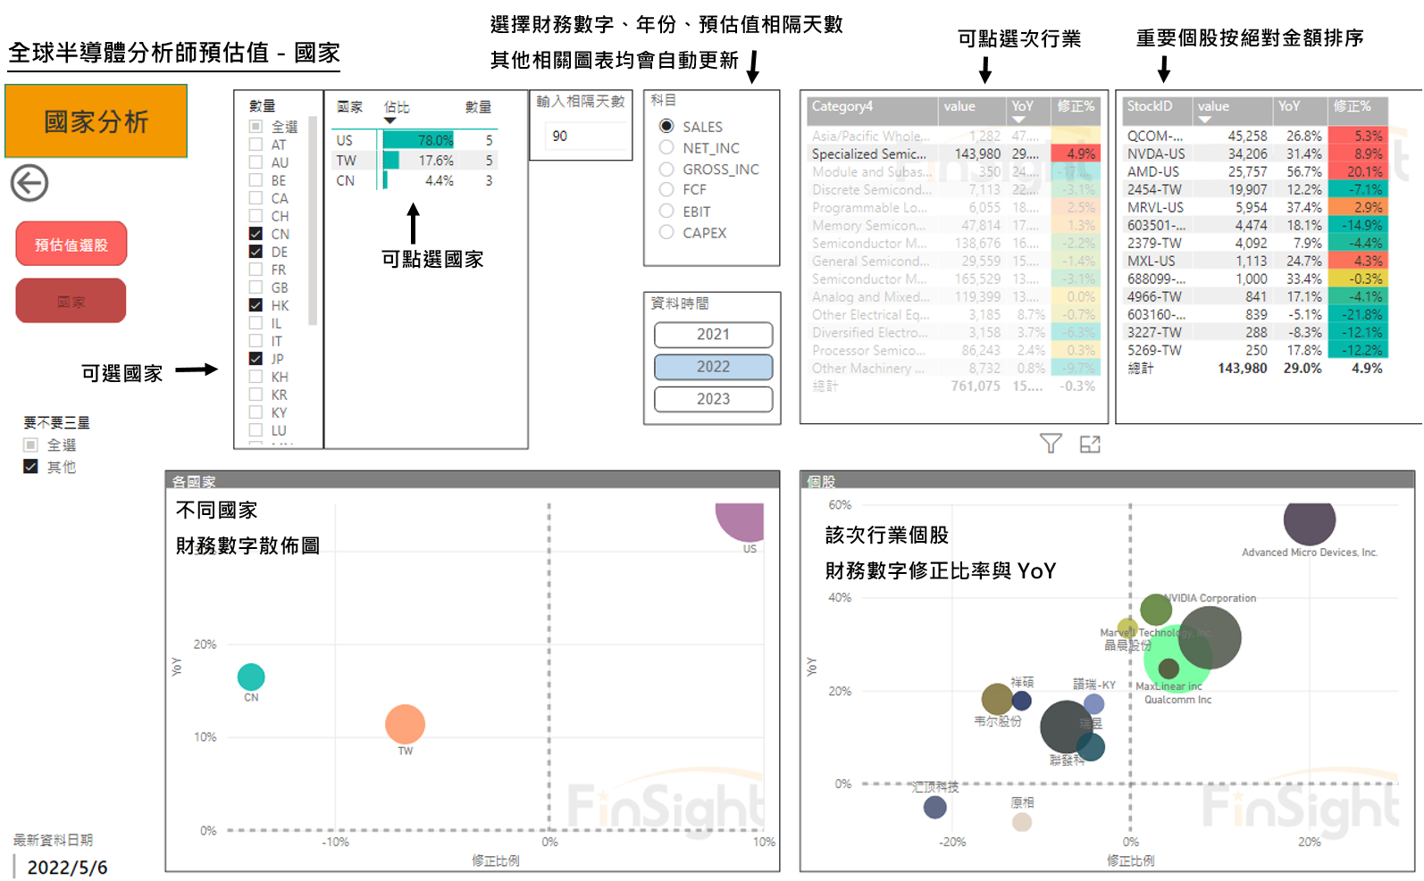Image resolution: width=1424 pixels, height=881 pixels.
Task: Select the 2023 year tab
Action: click(713, 399)
